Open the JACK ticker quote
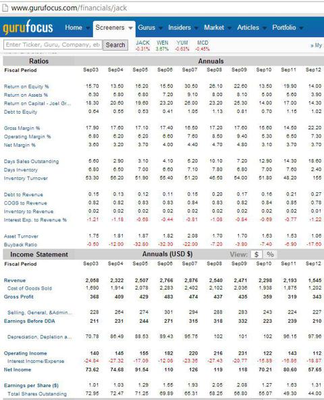The width and height of the screenshot is (324, 400). tap(142, 43)
